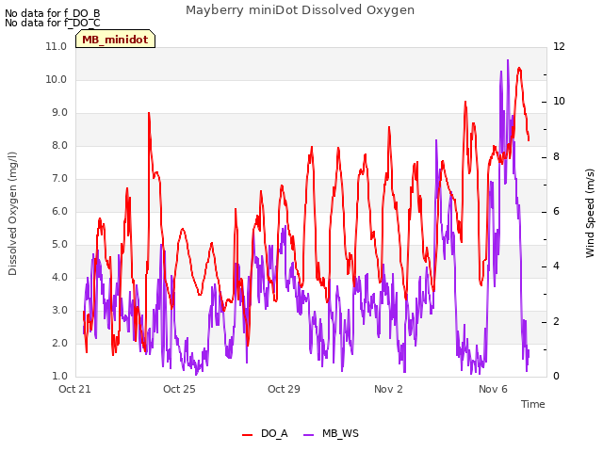Click the Oct 29 x-axis tick label
The height and width of the screenshot is (452, 603).
(x=284, y=389)
